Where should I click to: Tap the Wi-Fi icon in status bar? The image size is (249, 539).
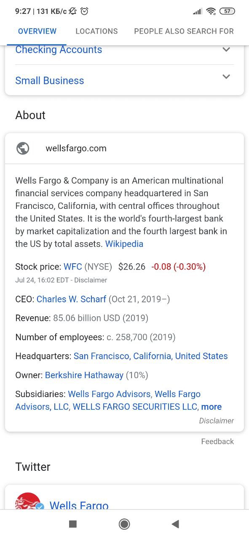(x=211, y=11)
